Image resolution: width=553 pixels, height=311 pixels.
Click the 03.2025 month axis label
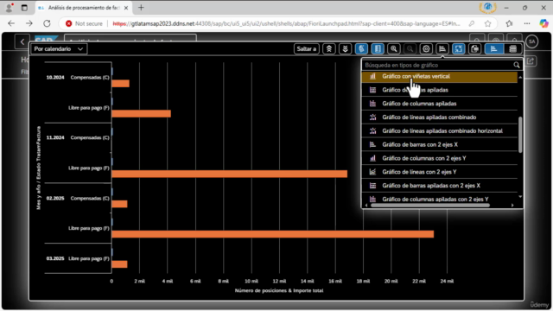[x=55, y=258]
